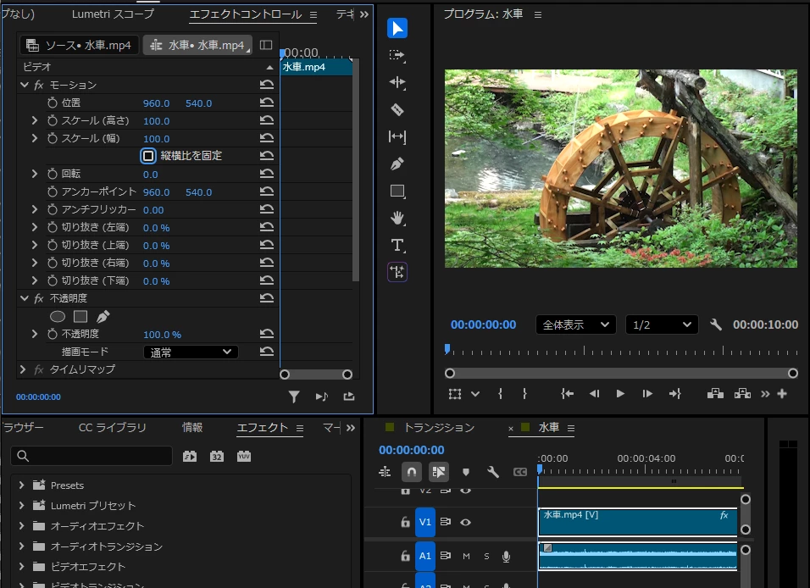Toggle 縦横比を固定 checkbox
Viewport: 810px width, 588px height.
coord(148,156)
